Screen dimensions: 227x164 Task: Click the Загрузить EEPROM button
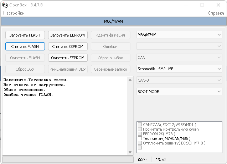click(x=68, y=35)
